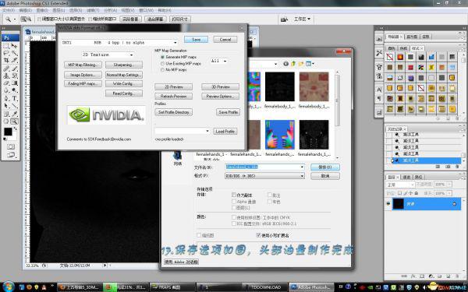This screenshot has width=468, height=292.
Task: Select Generate MIP maps radio button
Action: point(163,57)
